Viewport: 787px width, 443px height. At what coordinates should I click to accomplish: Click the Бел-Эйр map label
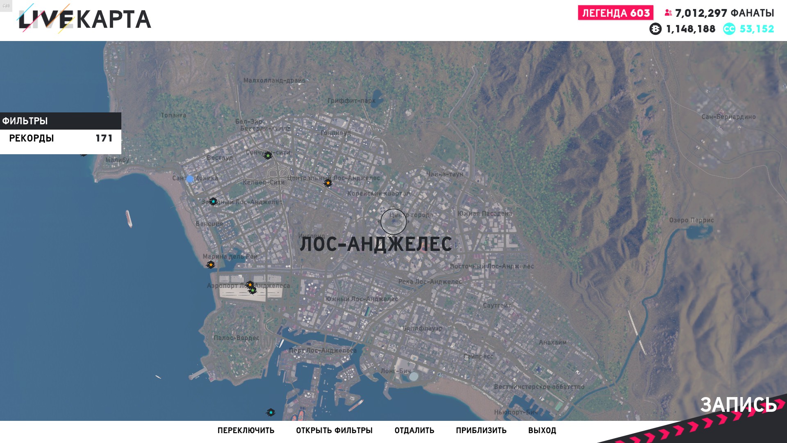click(x=248, y=121)
